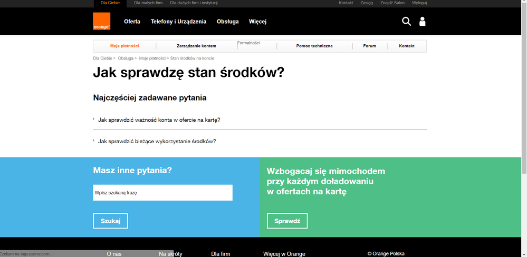527x257 pixels.
Task: Open the Więcej menu
Action: pyautogui.click(x=258, y=22)
